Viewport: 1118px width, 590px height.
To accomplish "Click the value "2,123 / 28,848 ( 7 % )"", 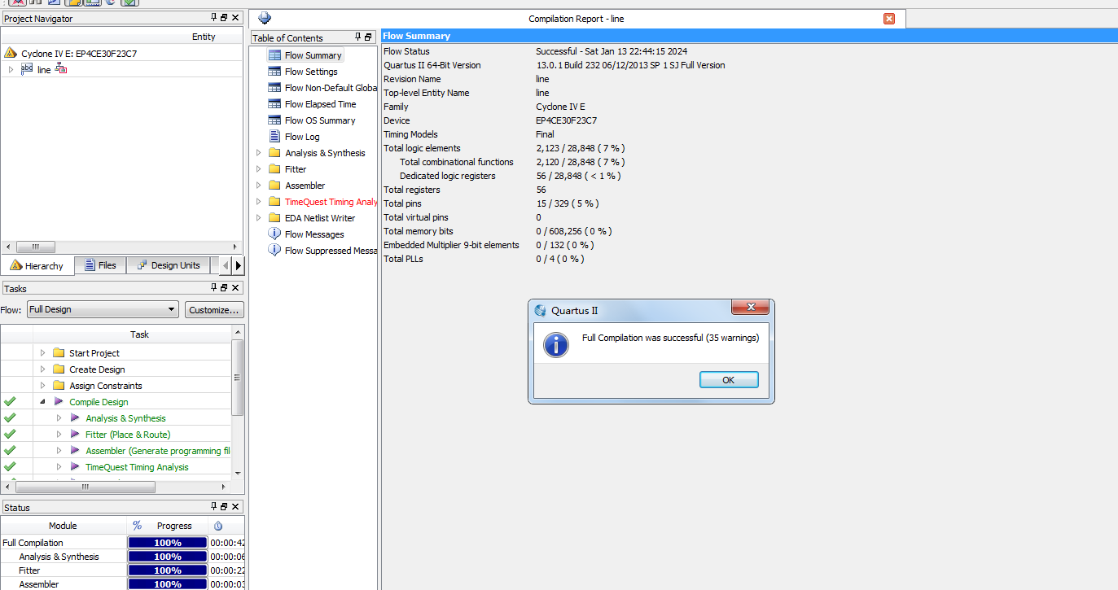I will pos(581,148).
